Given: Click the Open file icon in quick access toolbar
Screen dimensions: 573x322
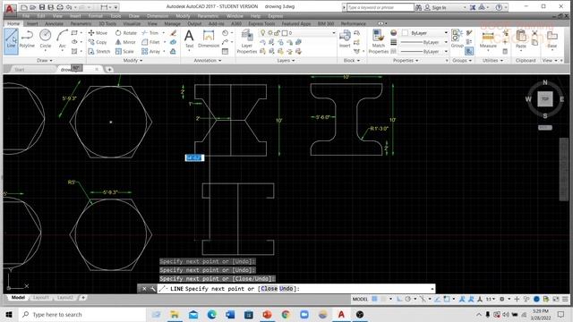Looking at the screenshot, I should coord(32,7).
